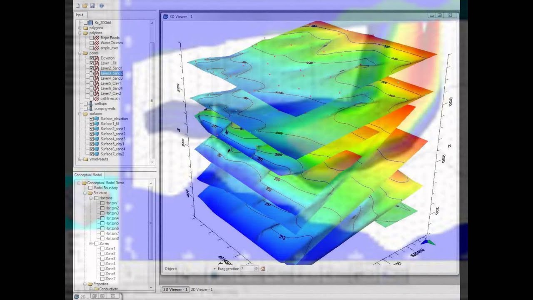This screenshot has width=533, height=300.
Task: Click the Conceptual Model tree scrollbar
Action: 151,235
